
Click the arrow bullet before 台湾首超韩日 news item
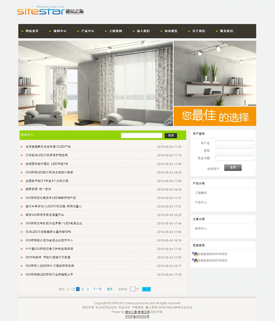(x=22, y=147)
